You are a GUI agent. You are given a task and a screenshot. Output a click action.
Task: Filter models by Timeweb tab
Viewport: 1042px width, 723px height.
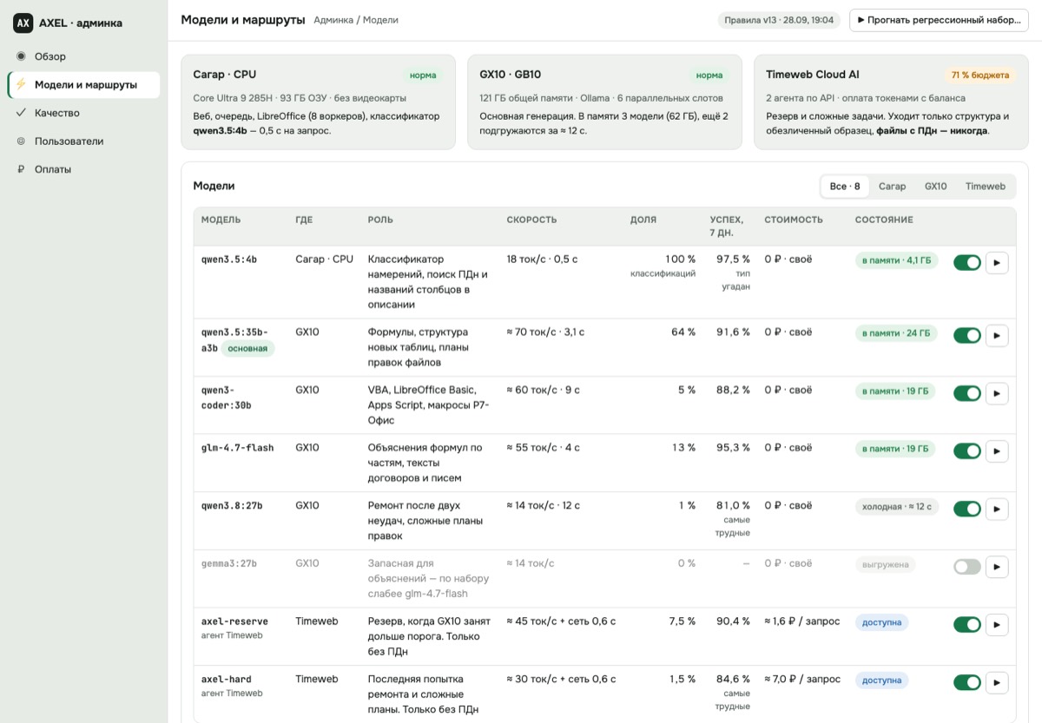[x=986, y=187]
